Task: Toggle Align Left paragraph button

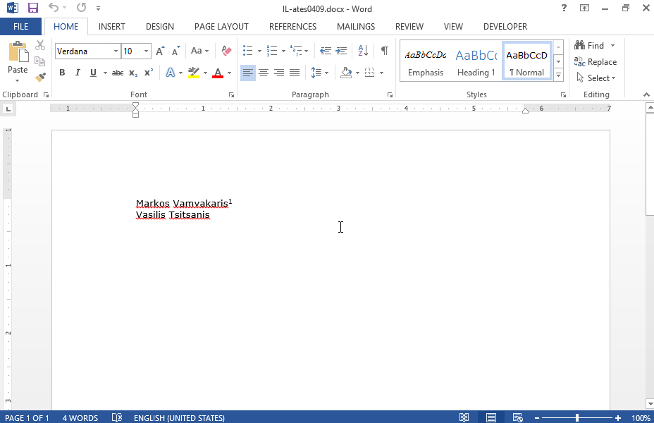Action: point(248,73)
